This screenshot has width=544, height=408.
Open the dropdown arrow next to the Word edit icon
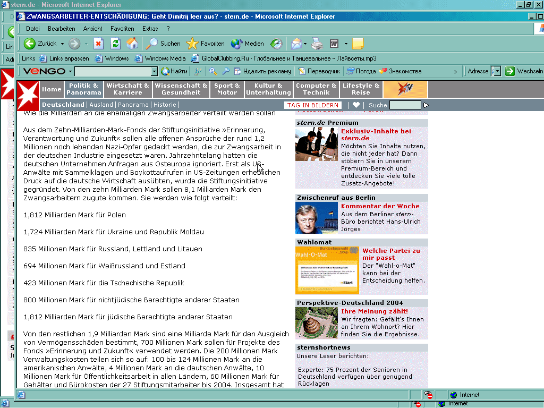[345, 44]
